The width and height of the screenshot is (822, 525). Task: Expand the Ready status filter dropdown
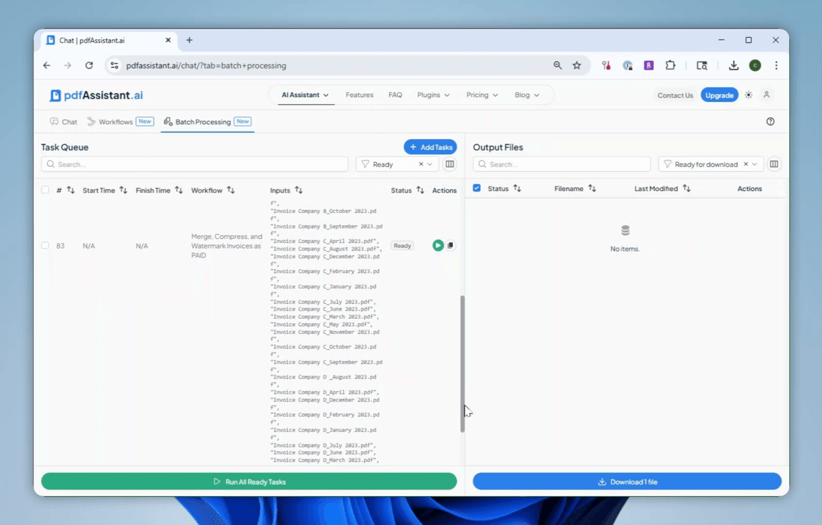(x=429, y=164)
